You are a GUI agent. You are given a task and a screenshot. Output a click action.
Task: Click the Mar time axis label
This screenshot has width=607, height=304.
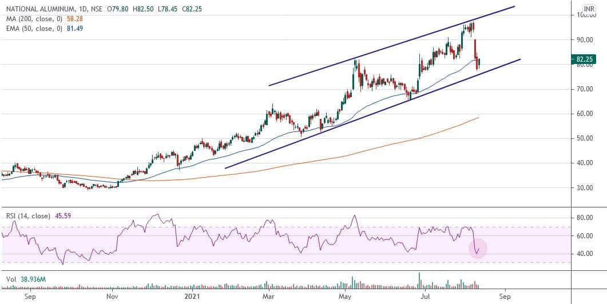coord(268,297)
